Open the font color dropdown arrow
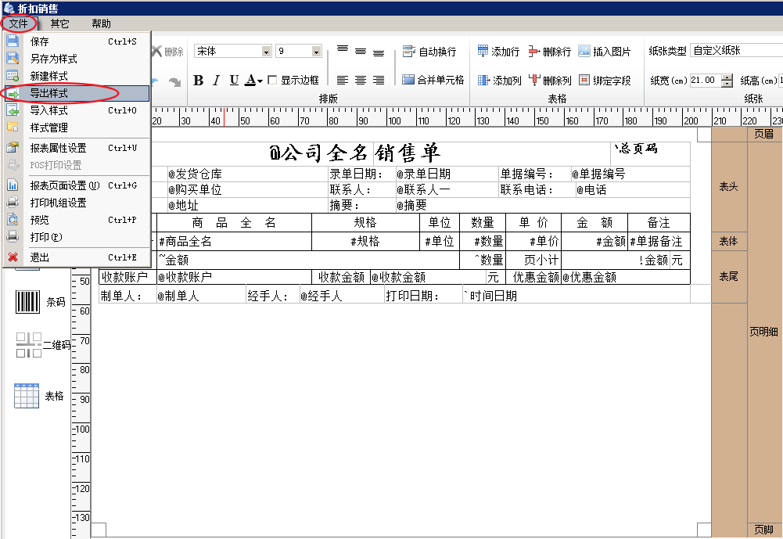 260,81
